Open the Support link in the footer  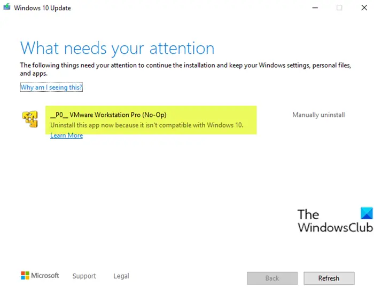coord(84,276)
